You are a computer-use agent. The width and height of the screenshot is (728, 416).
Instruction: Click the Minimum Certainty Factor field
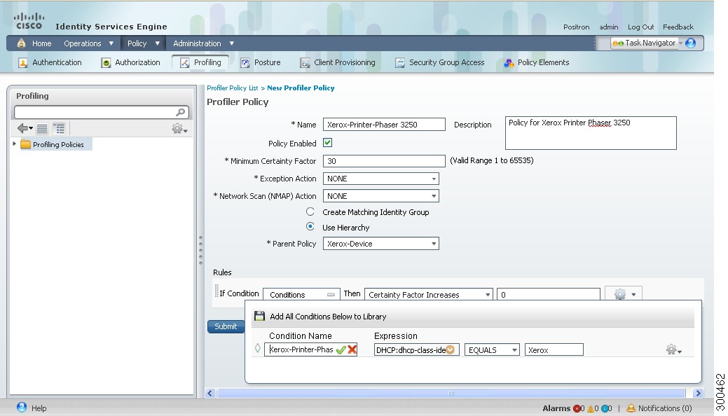coord(384,161)
